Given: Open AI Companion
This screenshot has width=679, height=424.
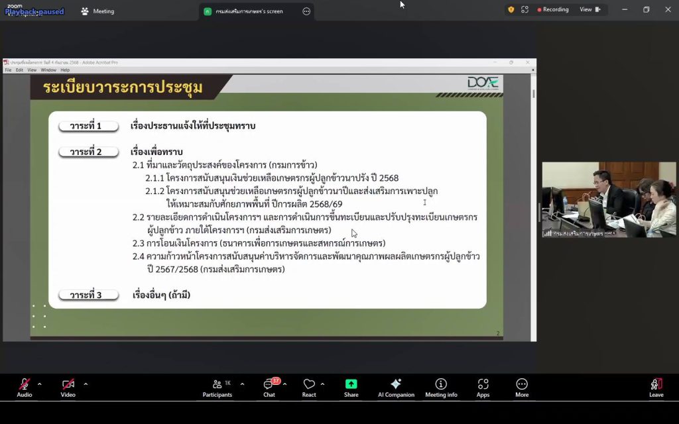Looking at the screenshot, I should point(396,388).
